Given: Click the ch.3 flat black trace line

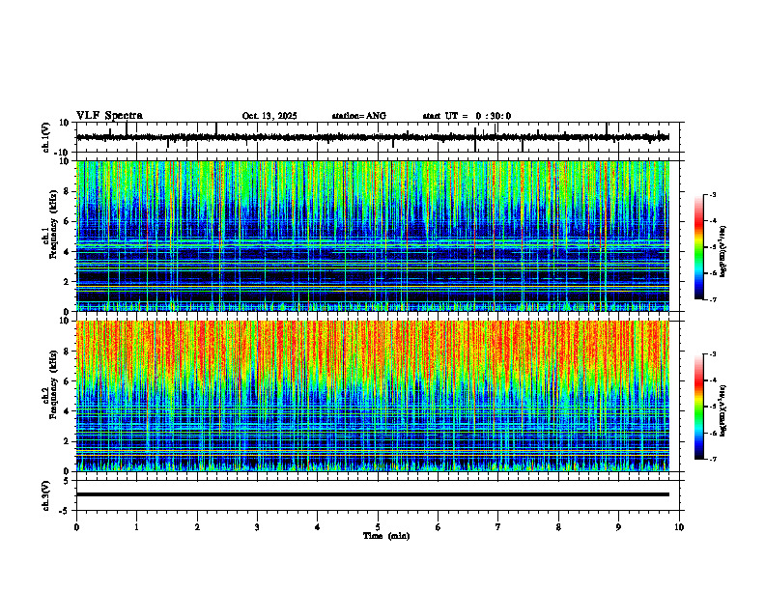Looking at the screenshot, I should pyautogui.click(x=373, y=494).
